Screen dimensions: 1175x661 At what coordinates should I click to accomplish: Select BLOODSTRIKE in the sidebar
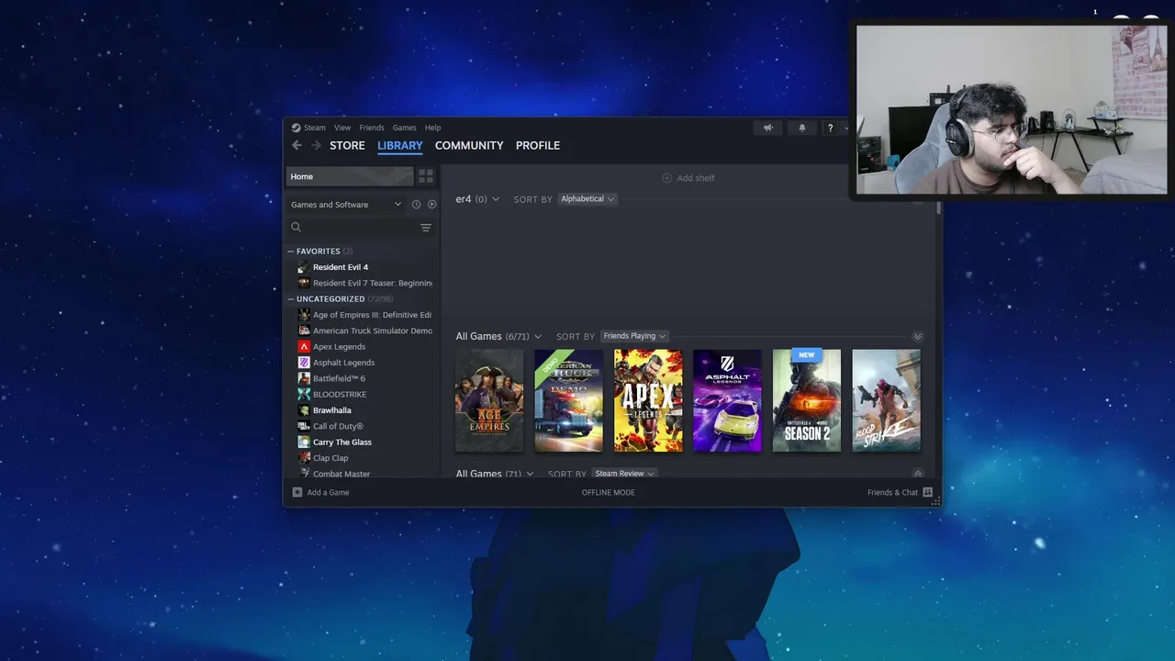point(340,395)
